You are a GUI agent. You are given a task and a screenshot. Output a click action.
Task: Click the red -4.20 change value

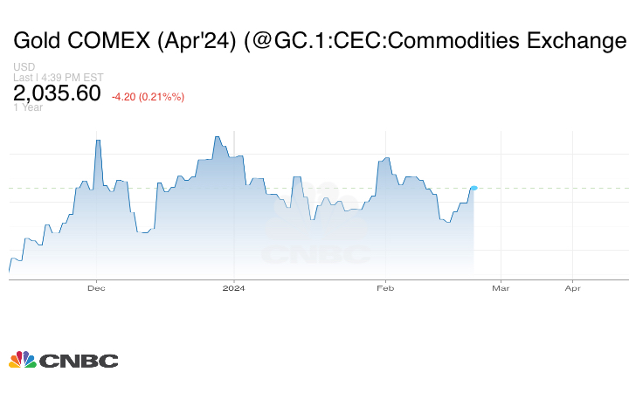[148, 96]
